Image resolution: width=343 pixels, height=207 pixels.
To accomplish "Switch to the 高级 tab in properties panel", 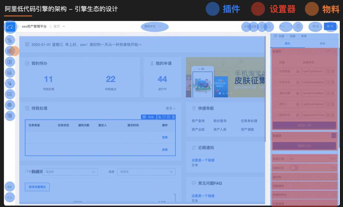I will (x=322, y=43).
